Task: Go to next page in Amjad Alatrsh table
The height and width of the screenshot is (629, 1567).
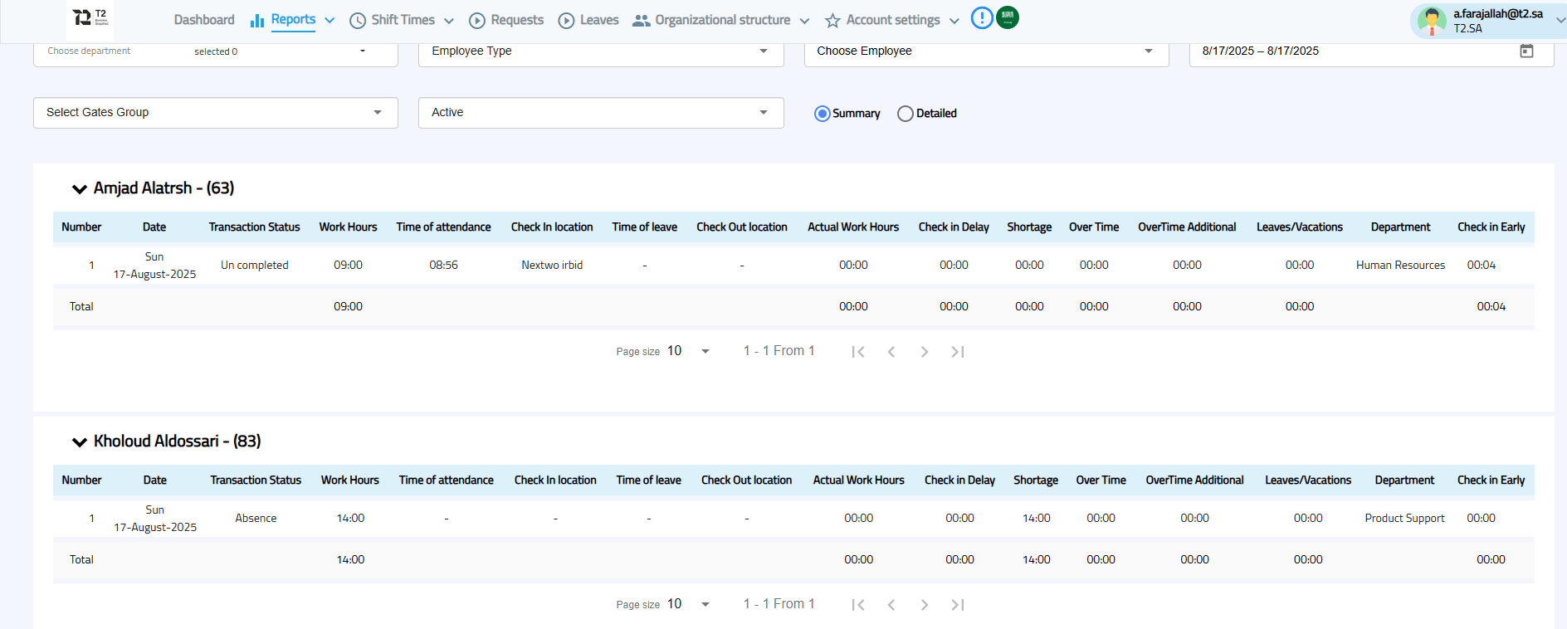Action: click(x=925, y=352)
